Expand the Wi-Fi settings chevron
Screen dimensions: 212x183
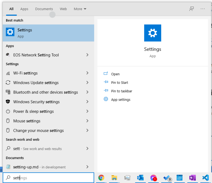[87, 73]
